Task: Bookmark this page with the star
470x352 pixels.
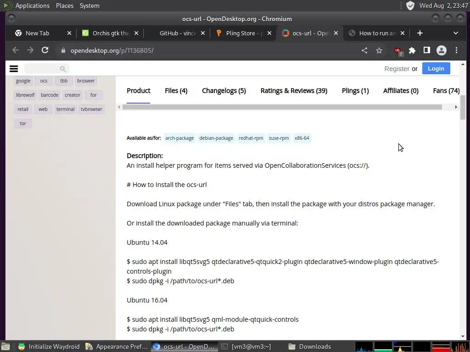Action: [x=379, y=50]
